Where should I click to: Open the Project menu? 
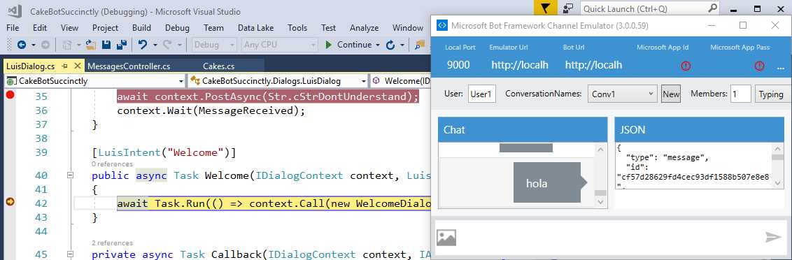tap(106, 28)
